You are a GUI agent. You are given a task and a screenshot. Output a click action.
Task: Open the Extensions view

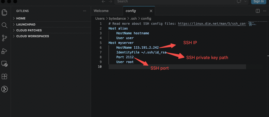tap(4, 77)
